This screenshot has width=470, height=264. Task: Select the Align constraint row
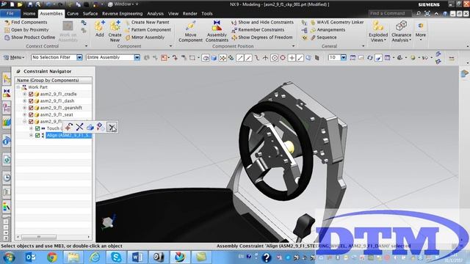(68, 135)
